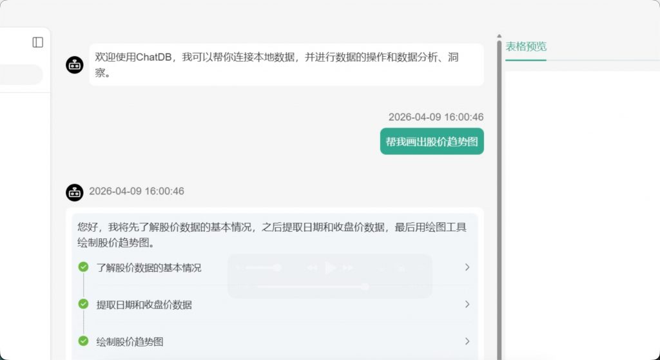Screen dimensions: 660x360
Task: Expand the 了解股价数据的基本情况 step chevron
Action: coord(467,267)
